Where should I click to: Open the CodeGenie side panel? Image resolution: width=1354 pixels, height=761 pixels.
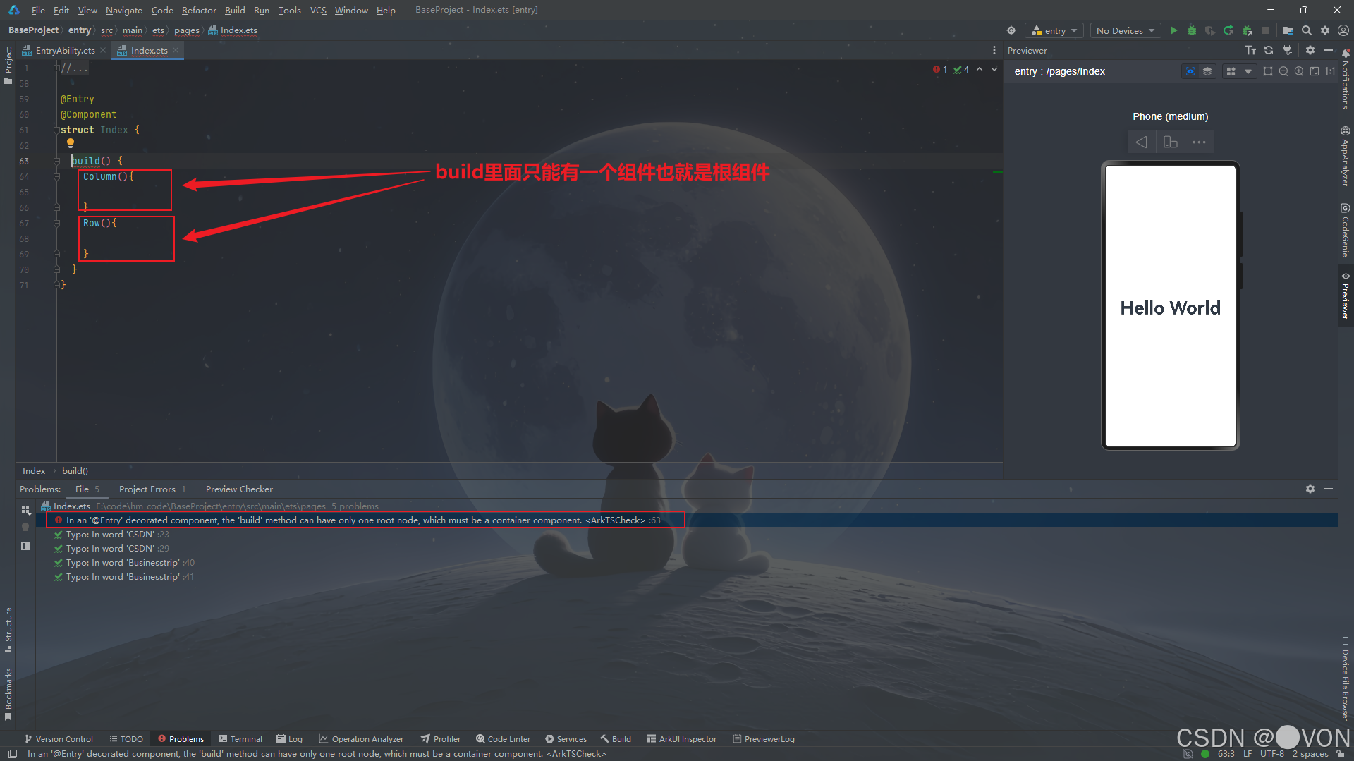[1346, 231]
